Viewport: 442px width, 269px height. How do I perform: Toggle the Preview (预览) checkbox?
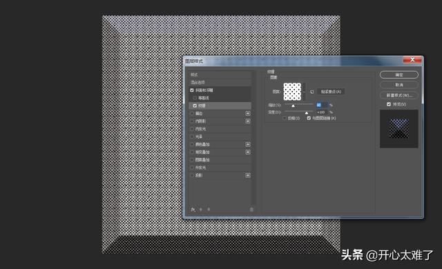(x=389, y=104)
